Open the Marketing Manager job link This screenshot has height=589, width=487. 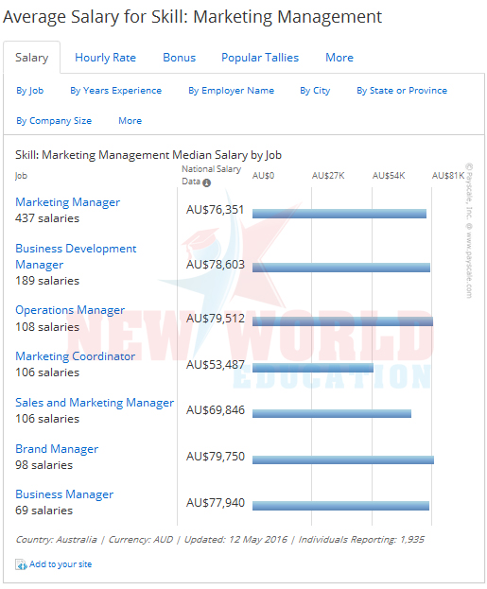[68, 202]
